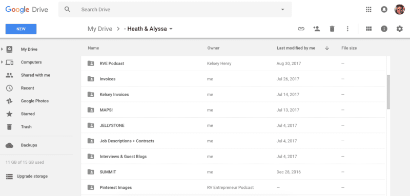This screenshot has width=410, height=196.
Task: Select the MAPS! folder name
Action: tap(106, 110)
